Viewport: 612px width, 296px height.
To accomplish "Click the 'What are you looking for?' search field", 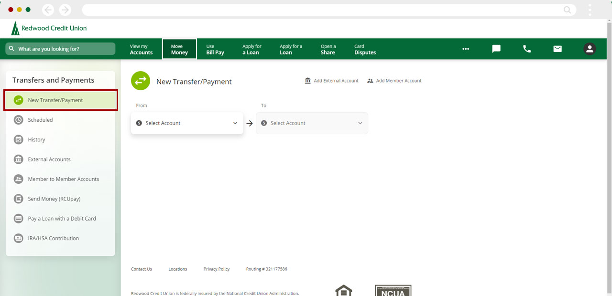I will (60, 49).
